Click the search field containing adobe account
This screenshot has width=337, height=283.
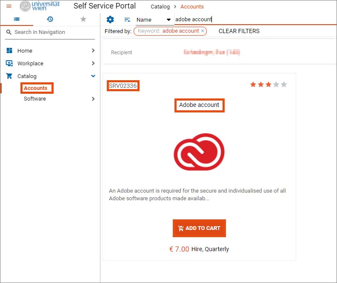click(x=255, y=19)
